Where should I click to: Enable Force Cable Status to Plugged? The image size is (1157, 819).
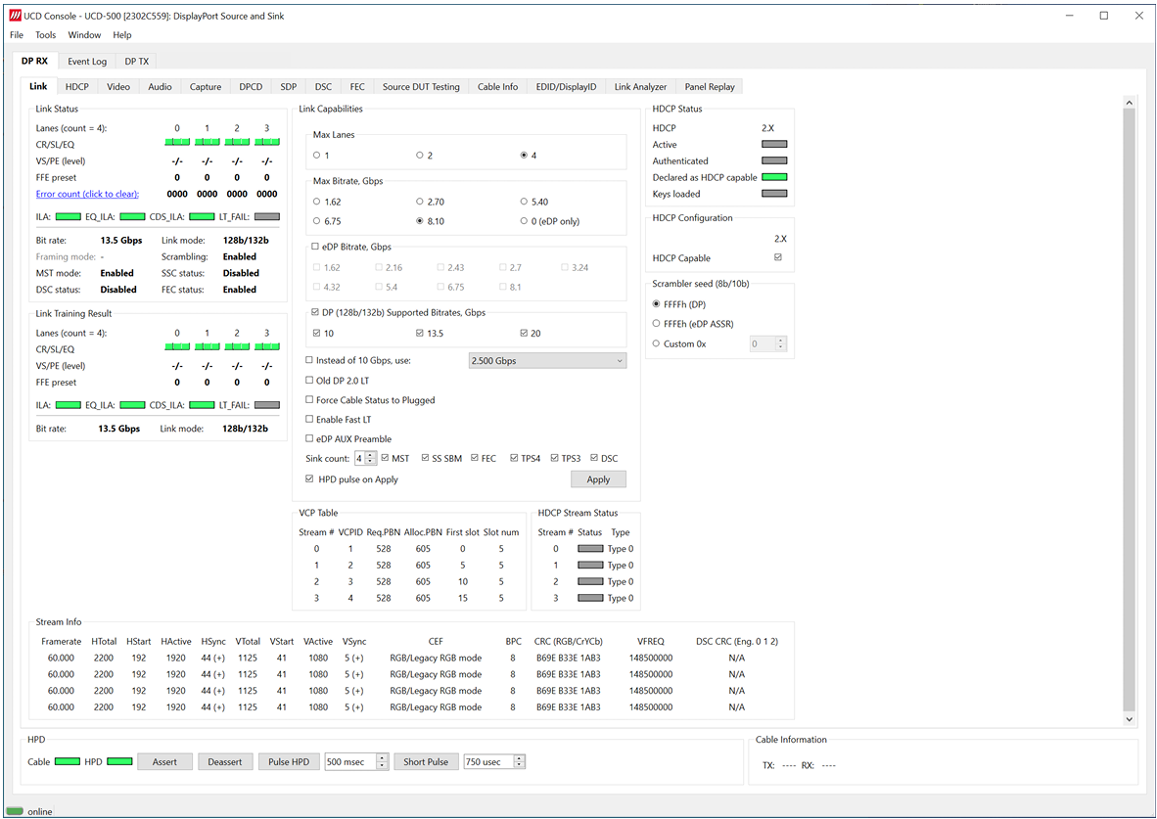click(x=310, y=400)
